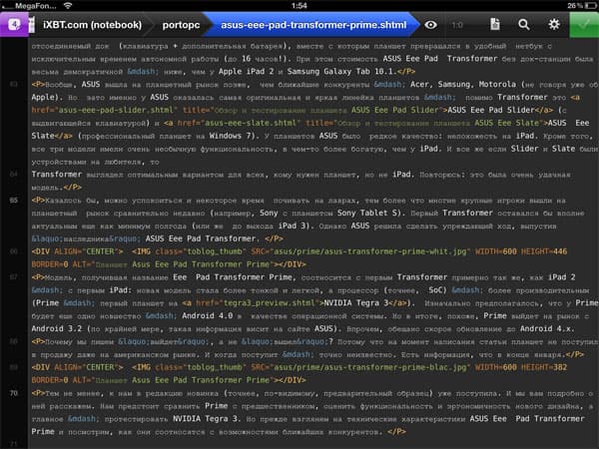Tap the purple app home icon

(x=14, y=25)
